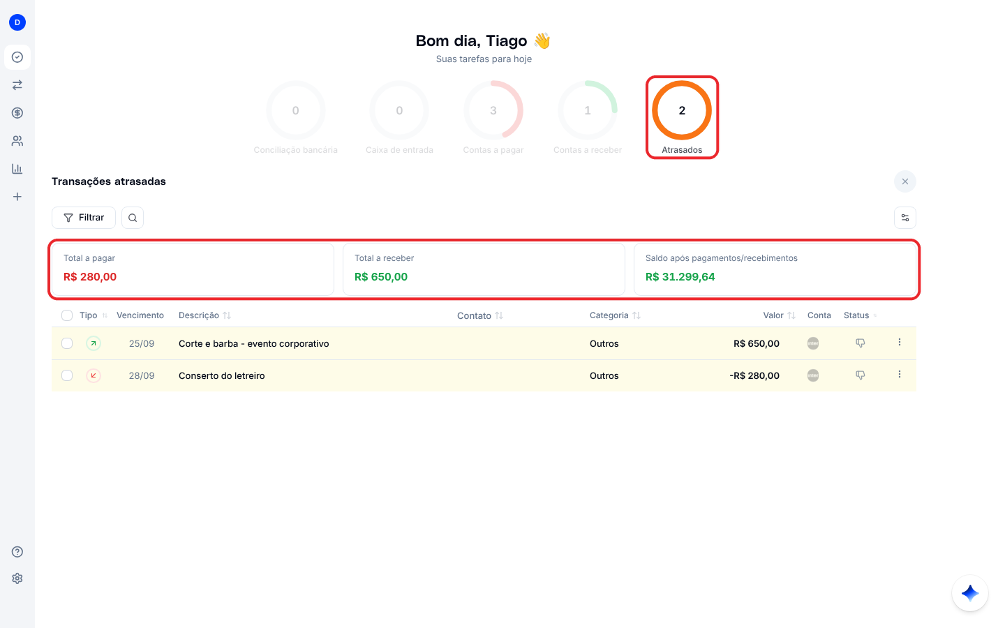The width and height of the screenshot is (1005, 628).
Task: Click the plus icon in sidebar
Action: tap(17, 197)
